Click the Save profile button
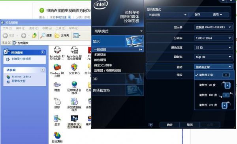This screenshot has width=237, height=144. pyautogui.click(x=197, y=15)
